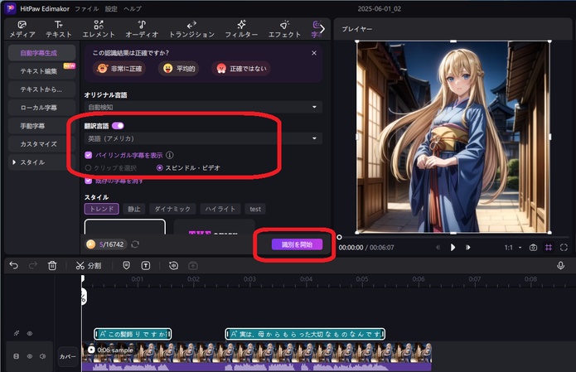Open the ファイル menu

87,8
